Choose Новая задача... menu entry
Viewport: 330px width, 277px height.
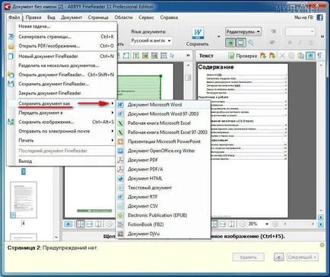pyautogui.click(x=62, y=27)
